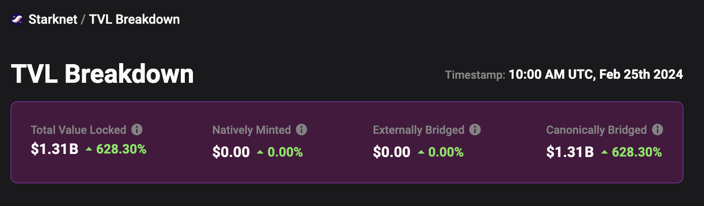Click the $1.31B Total Value Locked amount
This screenshot has width=704, height=206.
pos(55,149)
